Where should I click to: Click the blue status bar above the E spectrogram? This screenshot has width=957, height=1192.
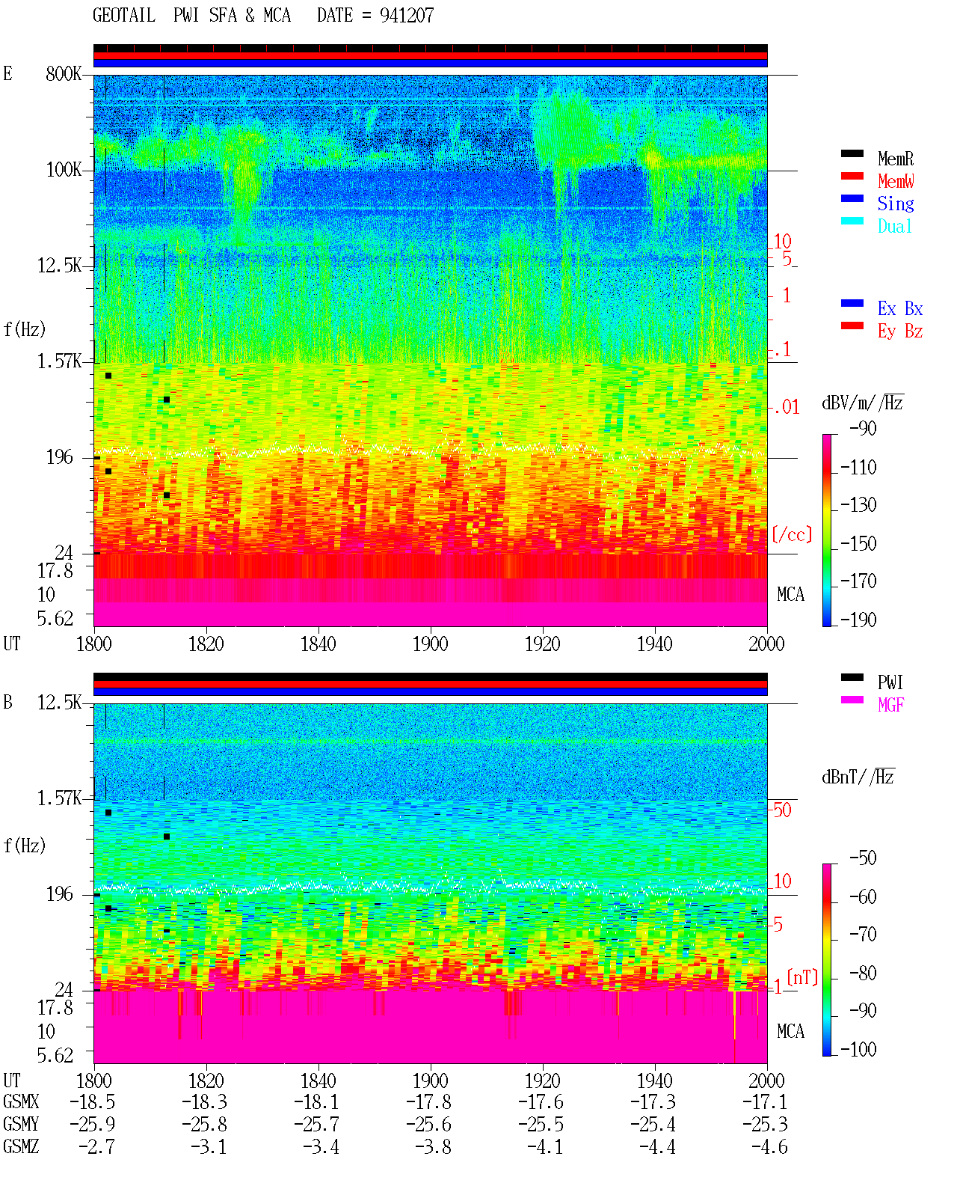click(431, 64)
